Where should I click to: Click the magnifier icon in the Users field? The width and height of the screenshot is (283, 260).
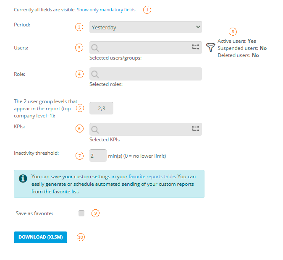[95, 47]
